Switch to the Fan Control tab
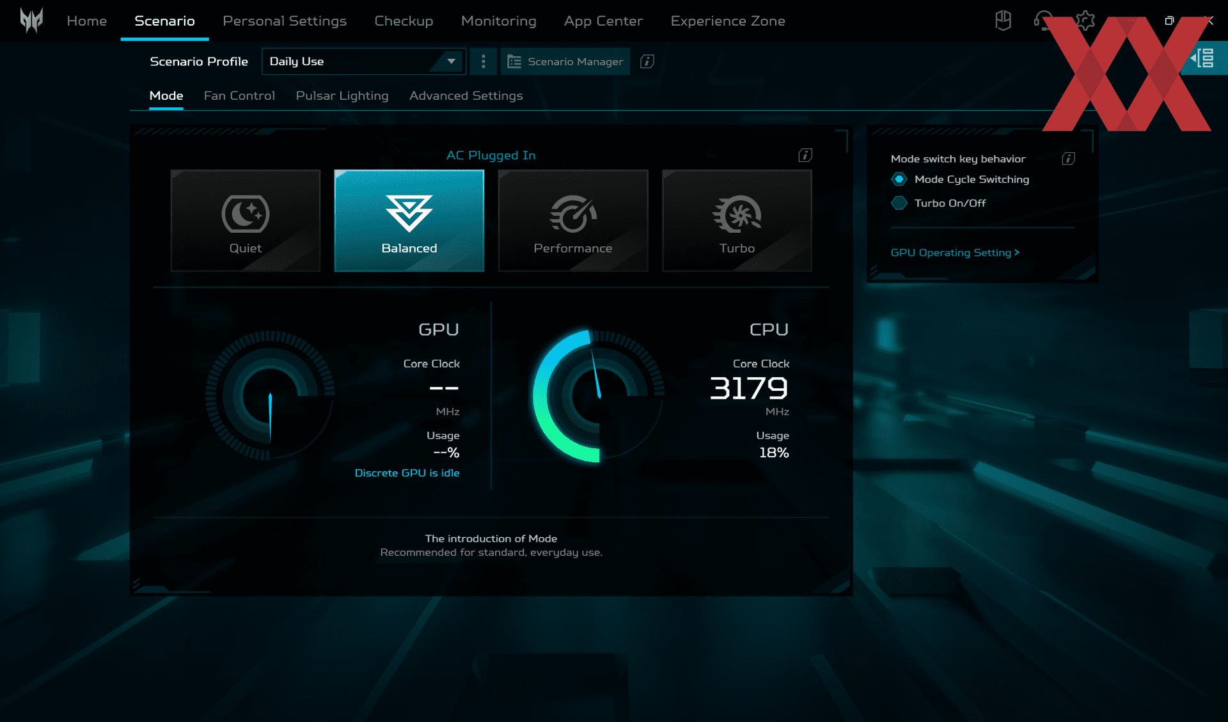The image size is (1228, 722). pyautogui.click(x=239, y=96)
